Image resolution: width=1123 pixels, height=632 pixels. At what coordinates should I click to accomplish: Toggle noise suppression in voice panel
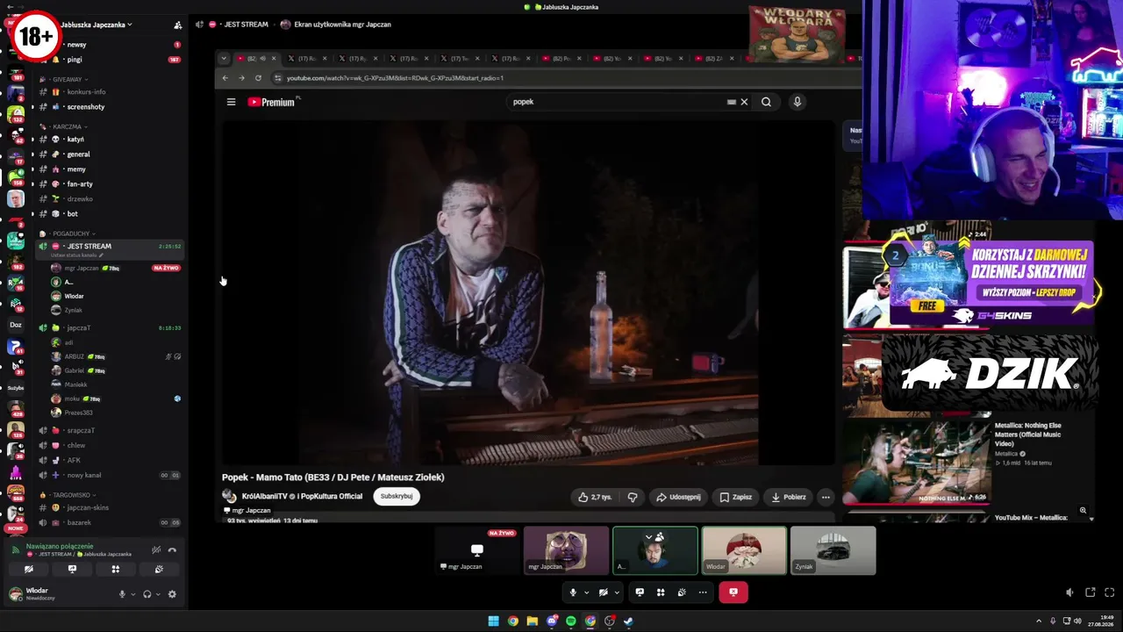coord(156,550)
